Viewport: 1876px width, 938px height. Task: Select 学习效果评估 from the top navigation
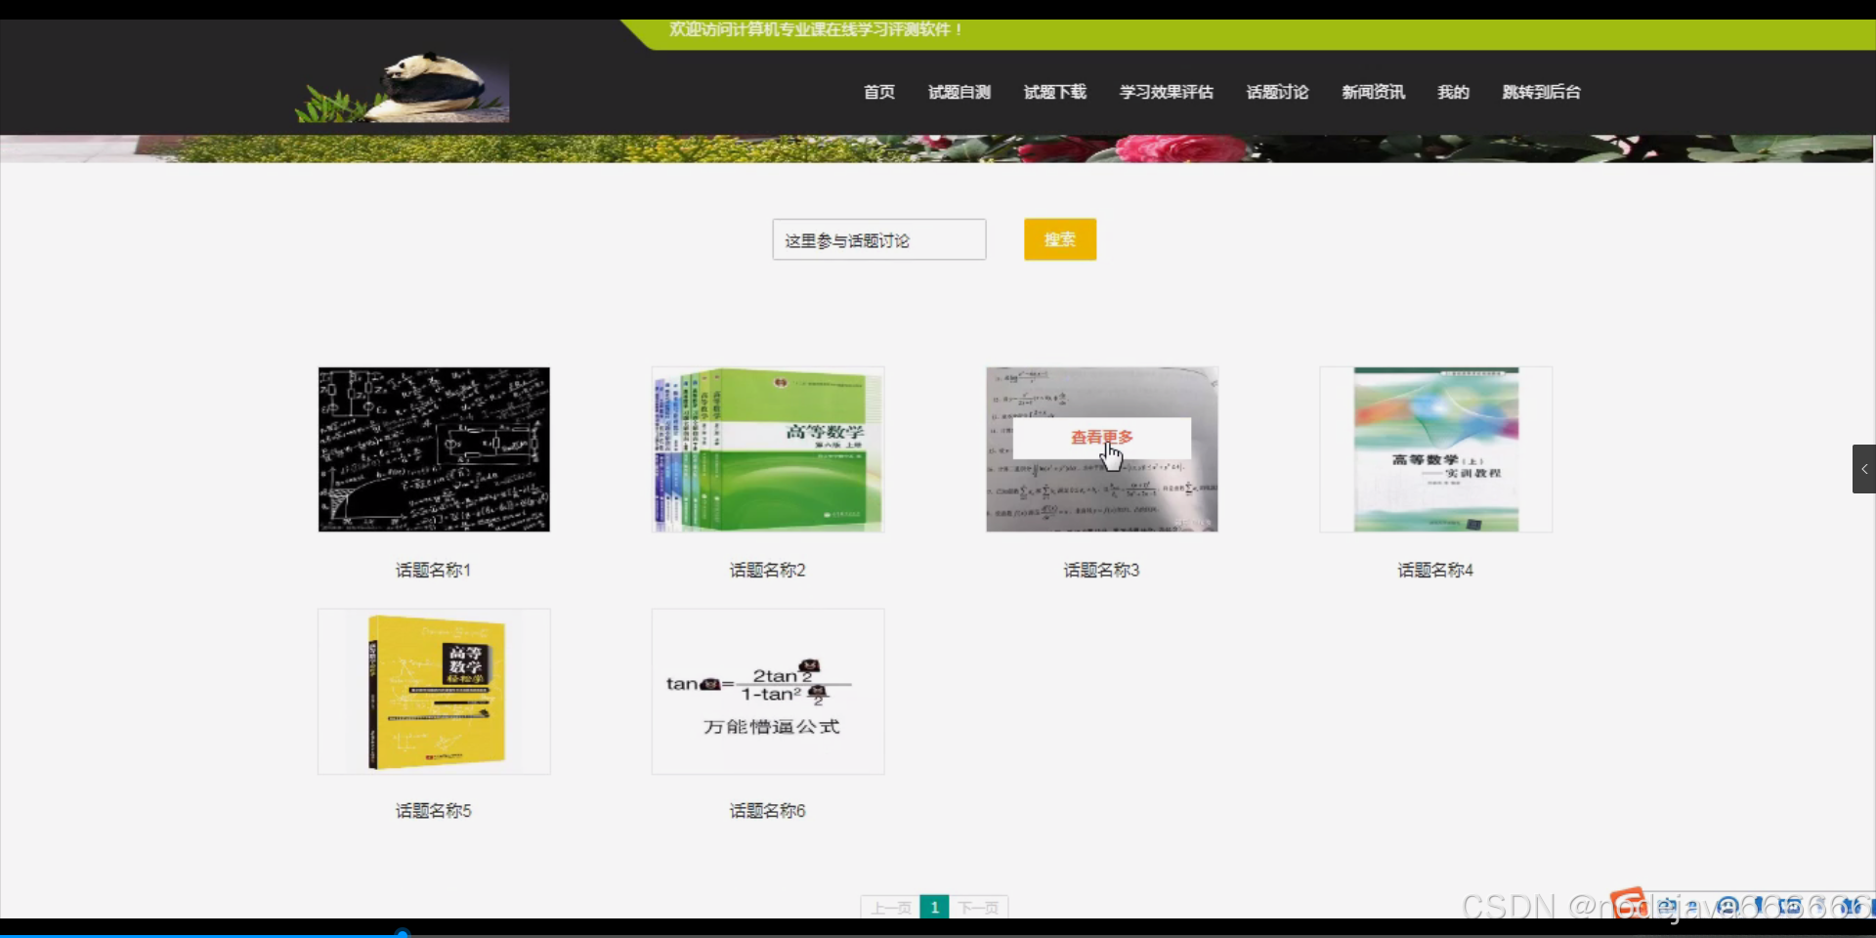(x=1167, y=92)
